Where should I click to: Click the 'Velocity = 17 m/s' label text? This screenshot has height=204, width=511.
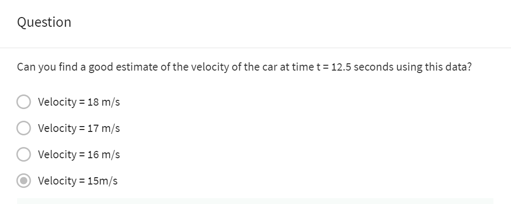click(79, 129)
